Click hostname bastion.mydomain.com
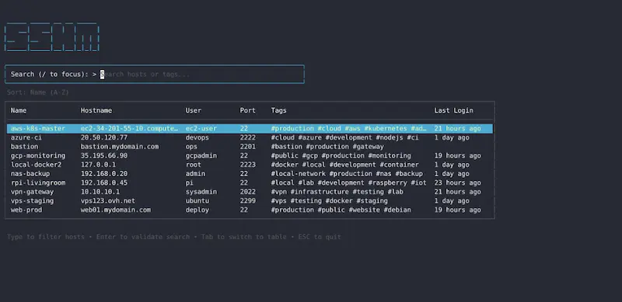Screen dimensions: 622x302 (120, 147)
